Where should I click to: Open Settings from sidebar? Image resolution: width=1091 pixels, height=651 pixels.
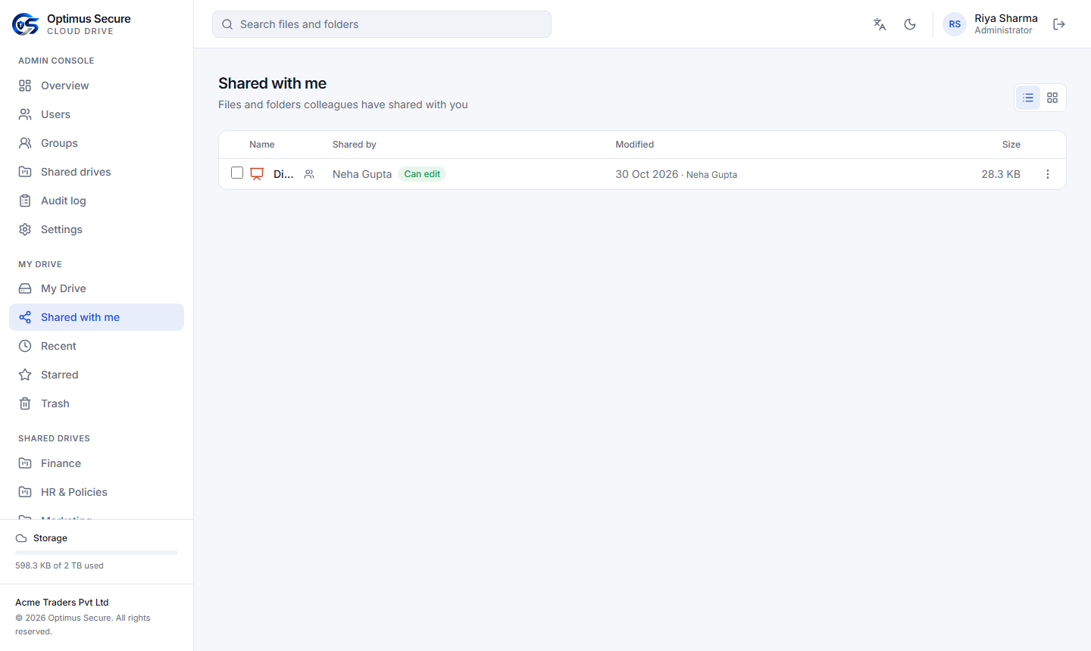[97, 229]
